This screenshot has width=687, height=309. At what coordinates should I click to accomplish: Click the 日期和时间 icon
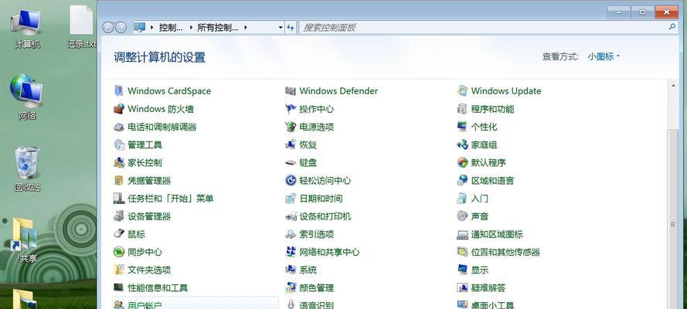(291, 199)
